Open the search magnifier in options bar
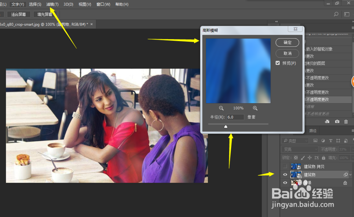The height and width of the screenshot is (217, 354). [336, 14]
